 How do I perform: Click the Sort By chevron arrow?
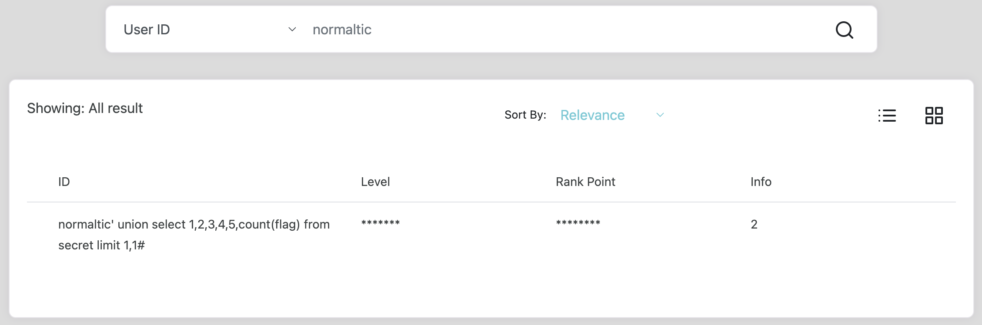(660, 115)
